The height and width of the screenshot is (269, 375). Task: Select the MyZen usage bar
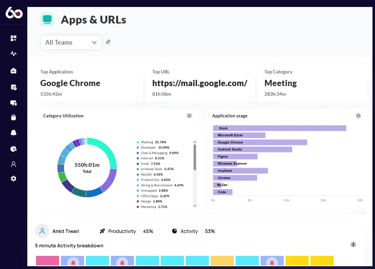(218, 185)
